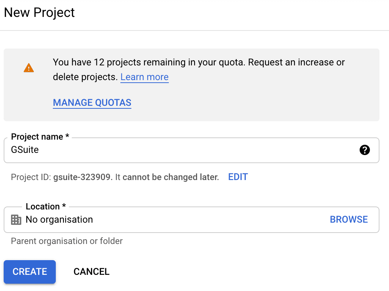Open the Learn more link
The image size is (389, 291).
pyautogui.click(x=144, y=77)
